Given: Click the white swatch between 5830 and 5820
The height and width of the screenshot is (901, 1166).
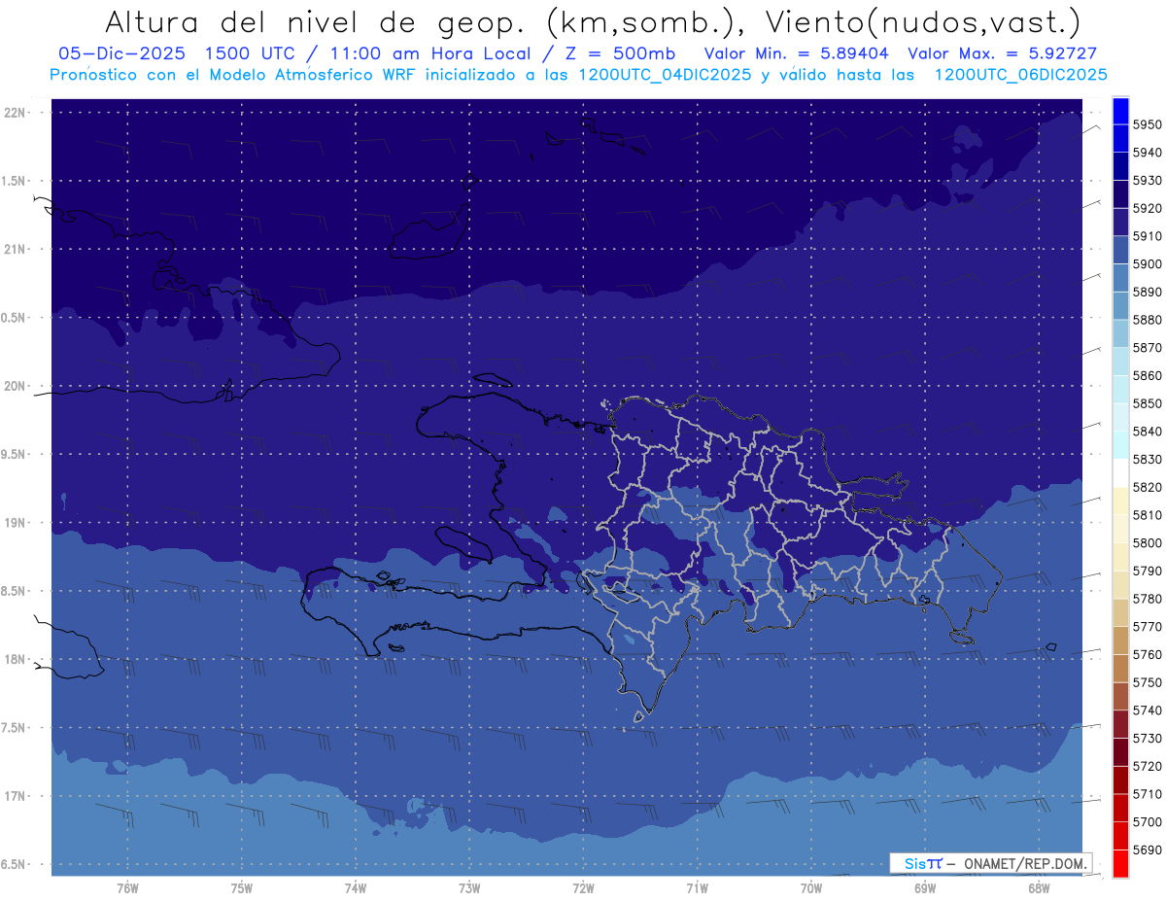Looking at the screenshot, I should coord(1120,473).
